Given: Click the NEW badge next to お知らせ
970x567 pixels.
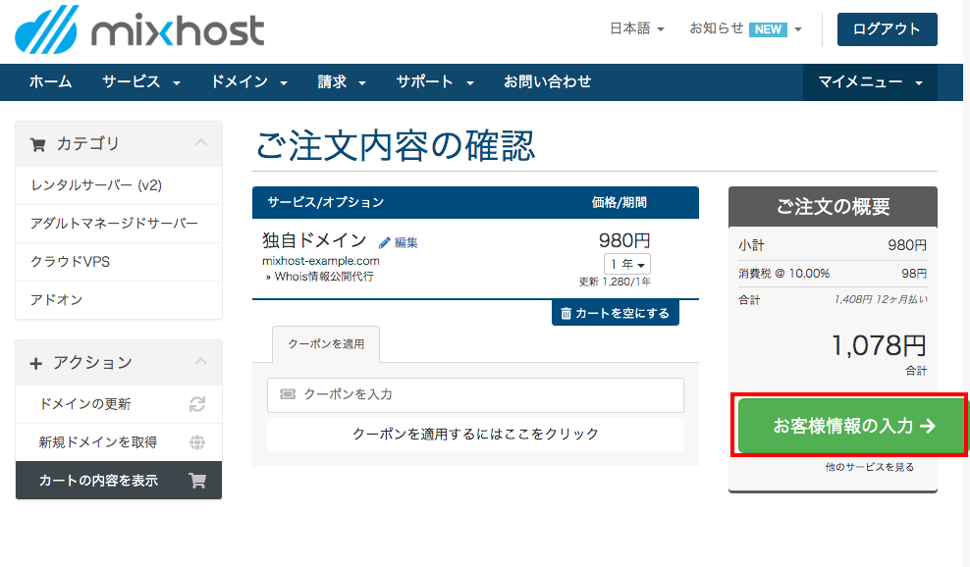Looking at the screenshot, I should tap(768, 29).
